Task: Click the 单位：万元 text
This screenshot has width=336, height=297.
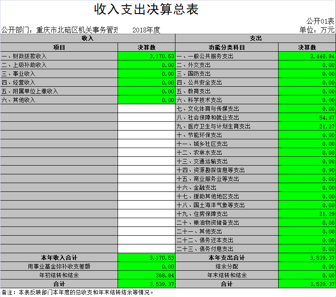Action: coord(317,30)
